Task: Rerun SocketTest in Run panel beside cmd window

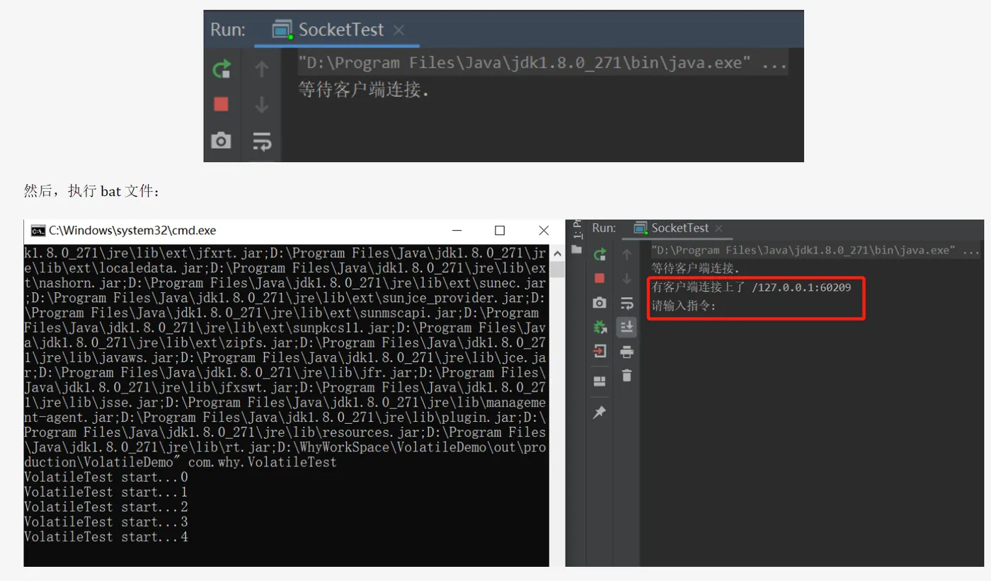Action: point(600,255)
